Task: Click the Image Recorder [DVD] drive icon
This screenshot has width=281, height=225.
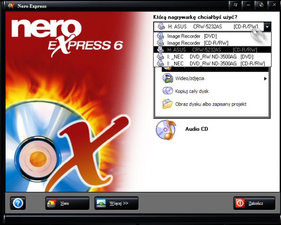Action: (161, 36)
